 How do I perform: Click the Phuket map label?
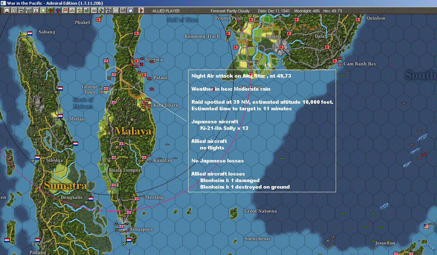coord(82,22)
